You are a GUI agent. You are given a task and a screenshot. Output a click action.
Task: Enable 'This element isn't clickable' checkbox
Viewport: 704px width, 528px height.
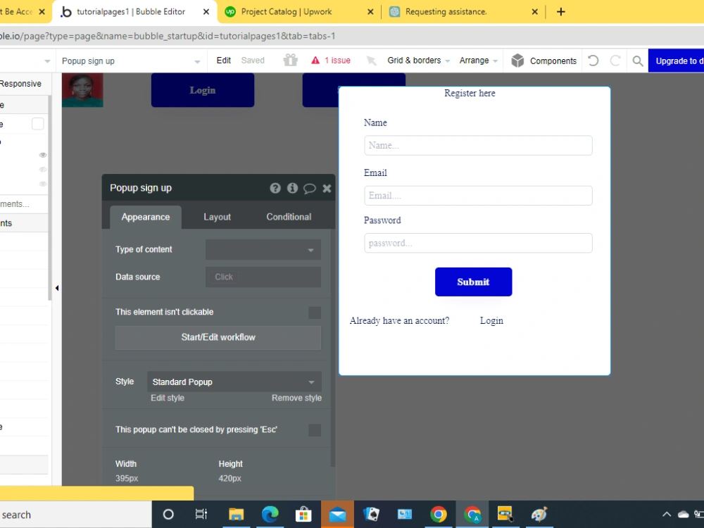[314, 312]
